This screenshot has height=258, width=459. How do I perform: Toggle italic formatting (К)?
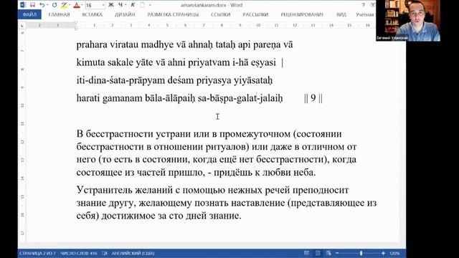click(x=133, y=5)
